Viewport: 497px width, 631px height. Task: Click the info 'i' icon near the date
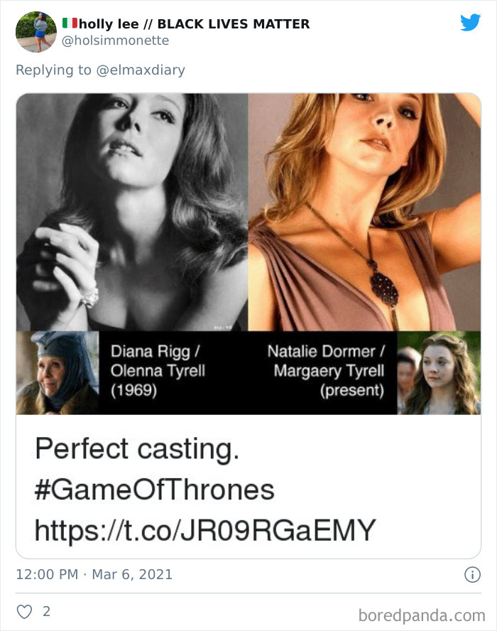click(473, 573)
